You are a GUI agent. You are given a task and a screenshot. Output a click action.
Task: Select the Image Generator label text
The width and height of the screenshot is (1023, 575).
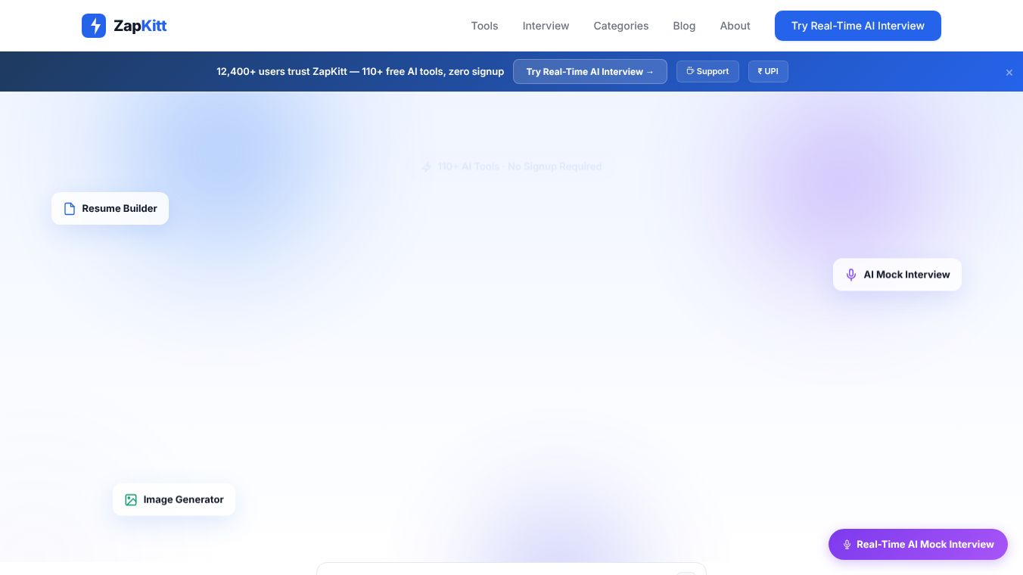tap(183, 500)
